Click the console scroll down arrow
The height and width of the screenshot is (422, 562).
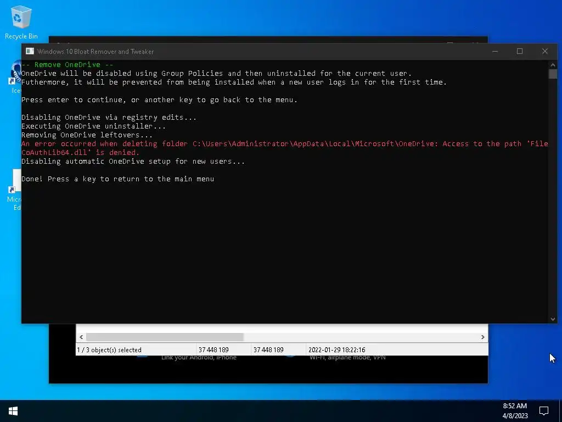click(x=553, y=319)
